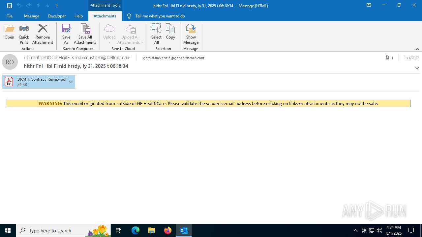
Task: Select the DRAFT_Contract_Review.pdf attachment
Action: [39, 82]
